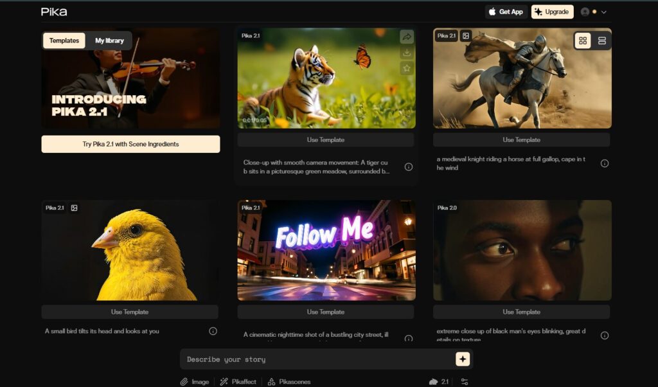Show info for man's eyes prompt

605,336
